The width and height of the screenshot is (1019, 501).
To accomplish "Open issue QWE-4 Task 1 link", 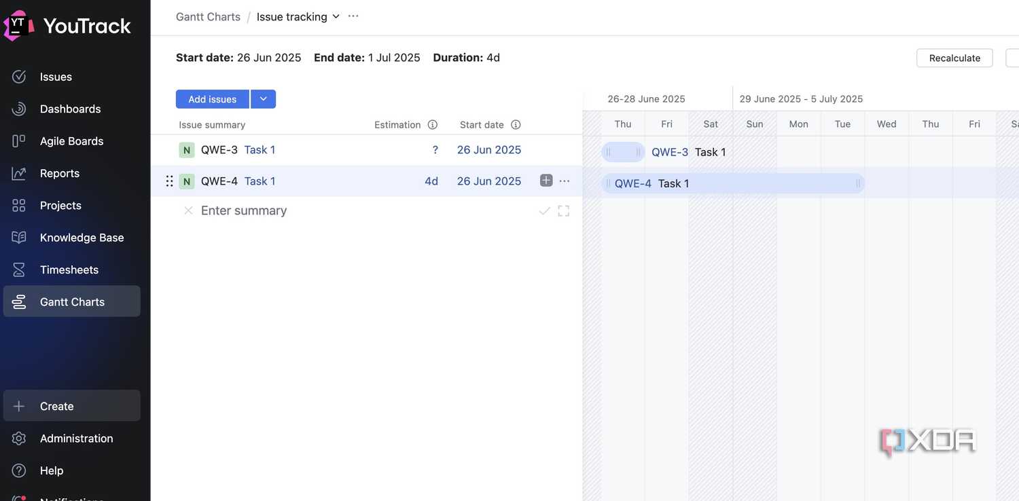I will click(x=260, y=181).
